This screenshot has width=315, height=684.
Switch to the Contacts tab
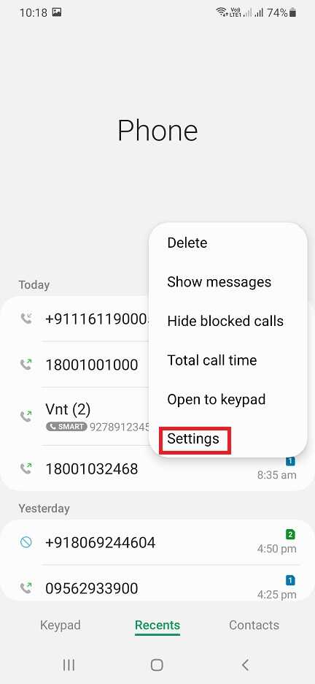pos(254,625)
